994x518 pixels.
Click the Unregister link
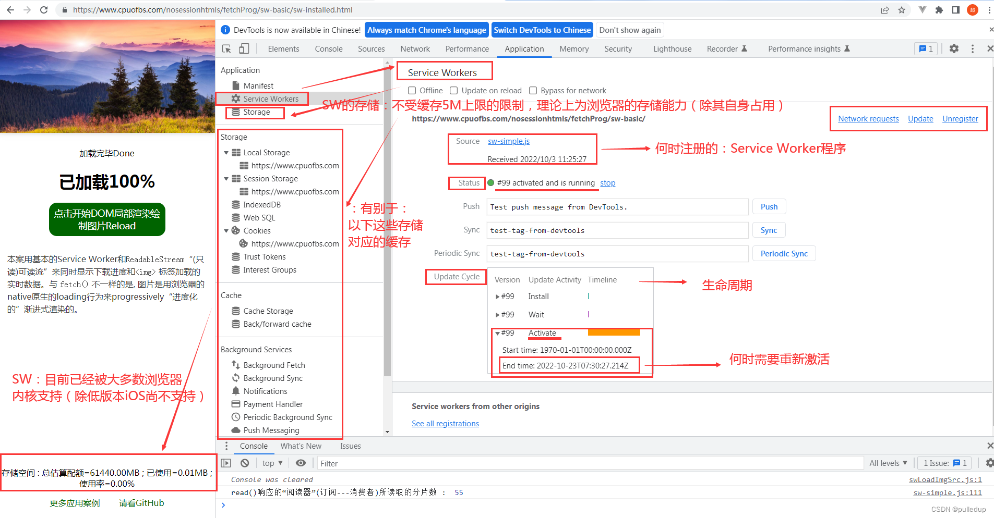pos(960,119)
